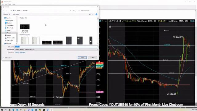Select the second white thumbnail under Yesterday
The width and height of the screenshot is (197, 111).
tap(36, 40)
